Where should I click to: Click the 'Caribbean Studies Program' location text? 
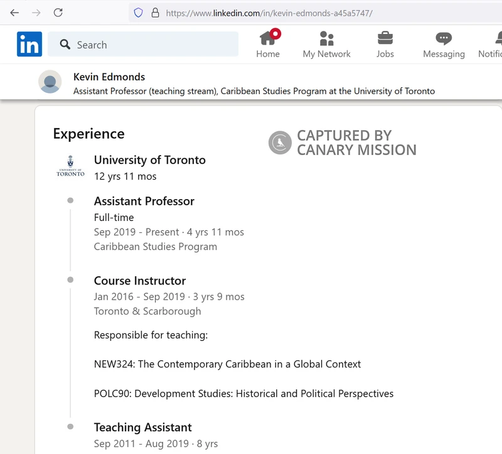coord(156,247)
